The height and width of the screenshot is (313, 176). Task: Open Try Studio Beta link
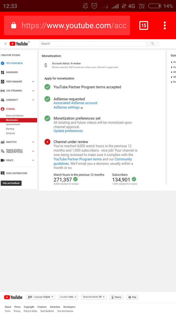[14, 63]
